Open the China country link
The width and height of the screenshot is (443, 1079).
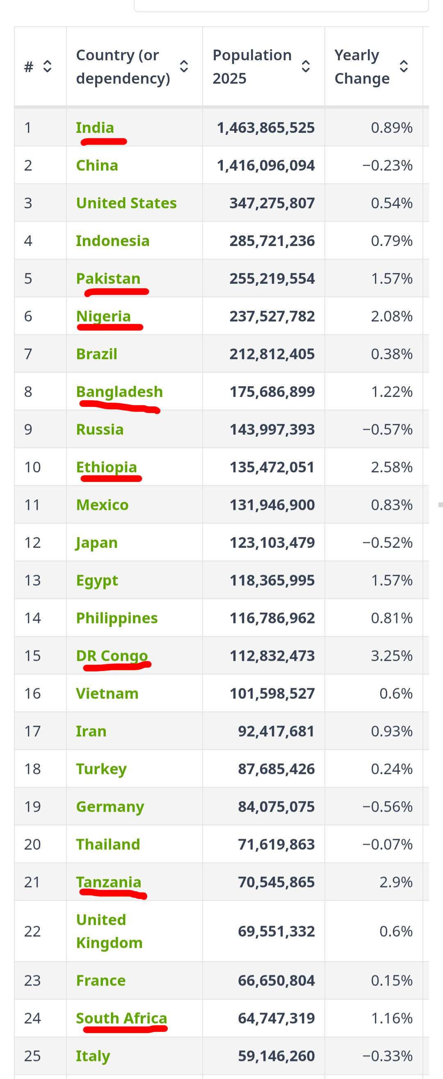(97, 165)
